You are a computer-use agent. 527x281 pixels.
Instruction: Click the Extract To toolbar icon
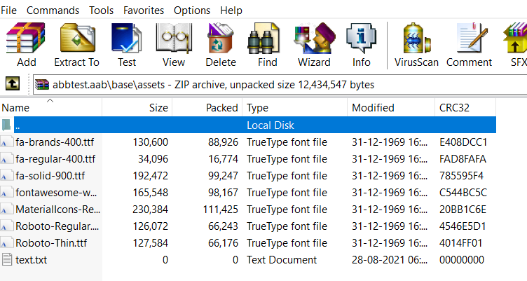pyautogui.click(x=78, y=43)
